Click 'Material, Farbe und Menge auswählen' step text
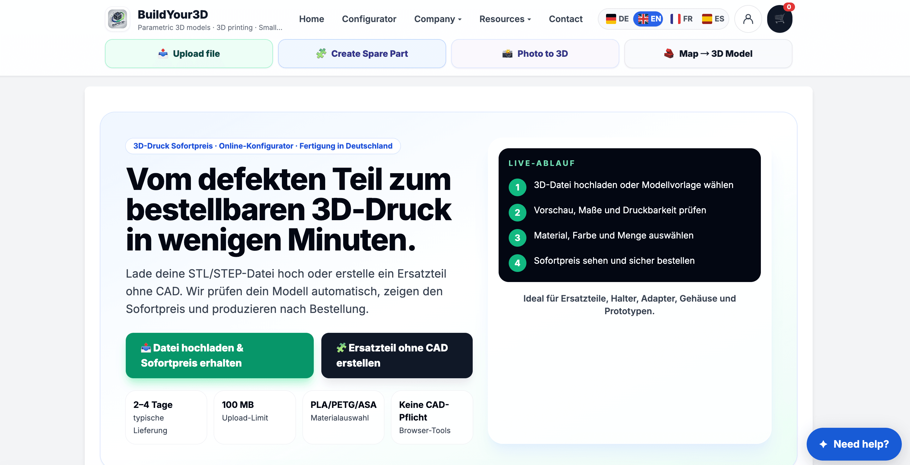Screen dimensions: 910x465 point(613,235)
